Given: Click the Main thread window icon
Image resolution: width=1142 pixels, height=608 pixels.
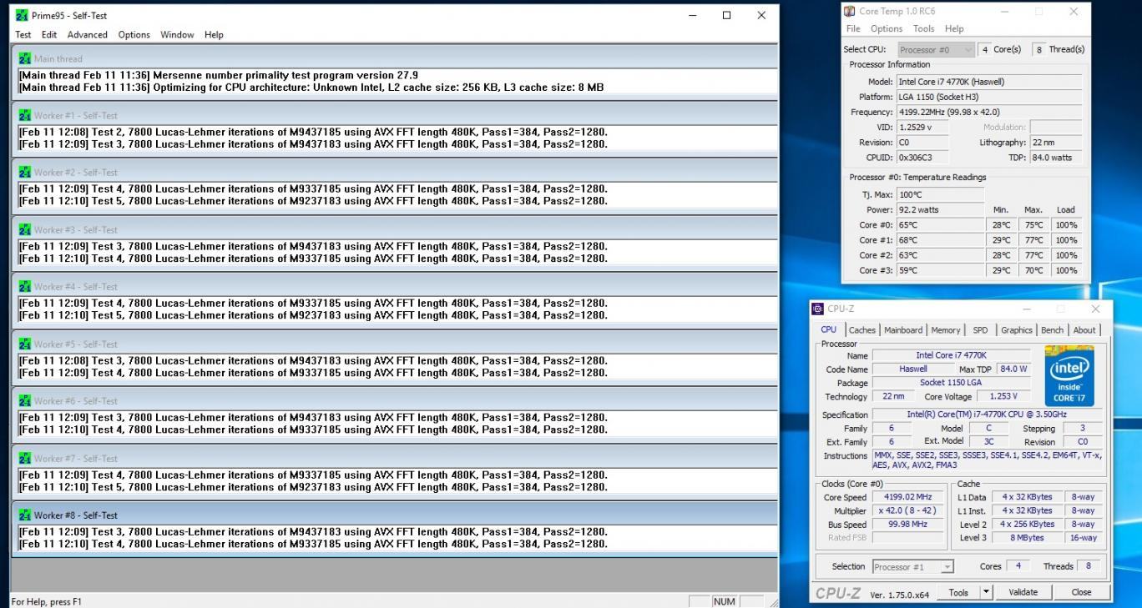Looking at the screenshot, I should (25, 59).
